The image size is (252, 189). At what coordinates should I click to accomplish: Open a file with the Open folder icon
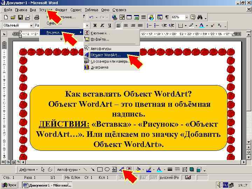pos(13,17)
